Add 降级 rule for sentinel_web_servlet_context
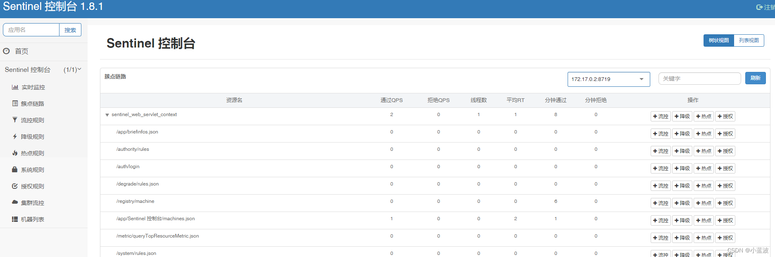Screen dimensions: 775x257 coord(682,117)
